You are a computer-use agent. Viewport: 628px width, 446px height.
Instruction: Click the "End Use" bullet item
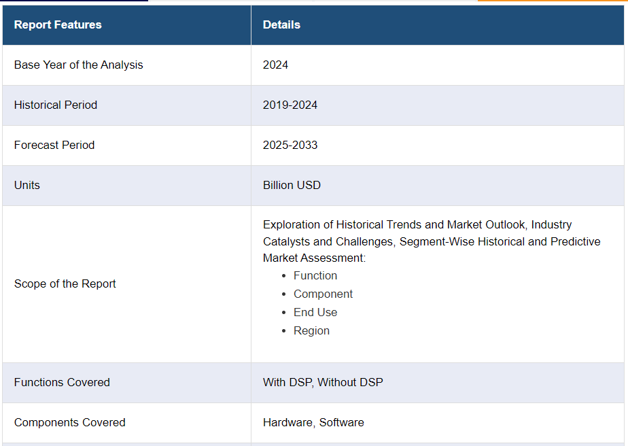(315, 312)
